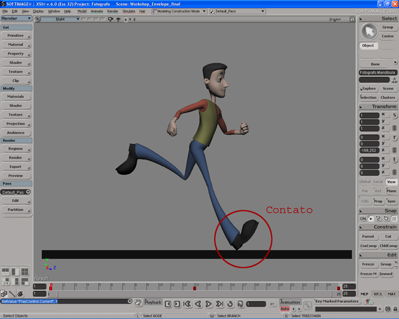Switch to the KP/L tab
Screen dimensions: 399x319
point(378,294)
